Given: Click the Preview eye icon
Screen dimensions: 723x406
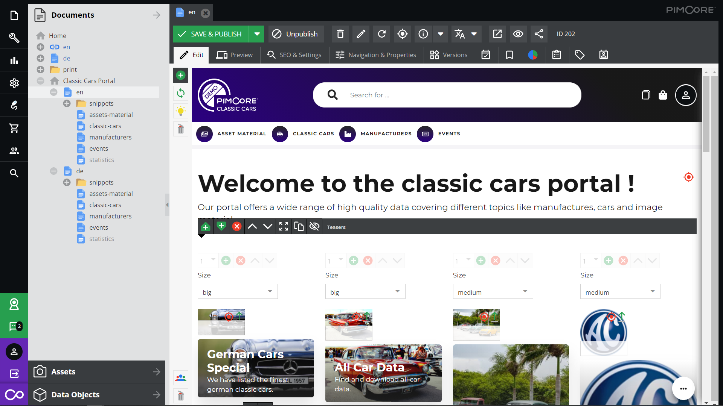Looking at the screenshot, I should coord(519,34).
